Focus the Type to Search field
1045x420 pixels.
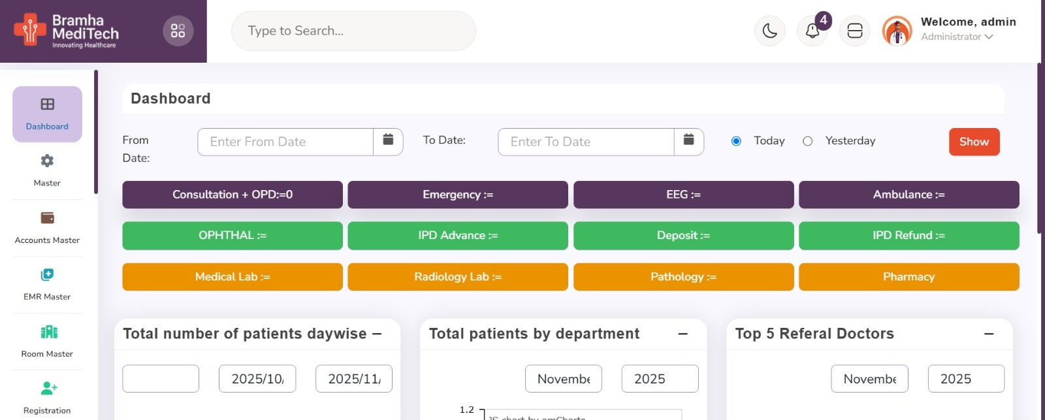(353, 31)
